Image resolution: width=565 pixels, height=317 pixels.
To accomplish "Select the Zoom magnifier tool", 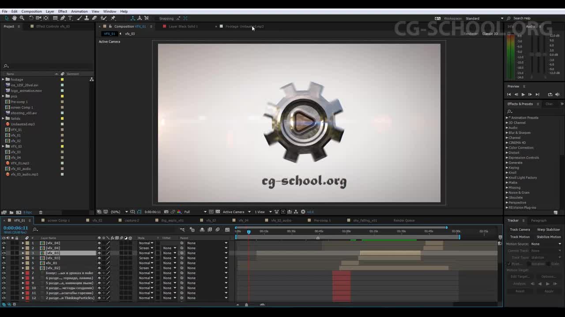I will tap(22, 18).
